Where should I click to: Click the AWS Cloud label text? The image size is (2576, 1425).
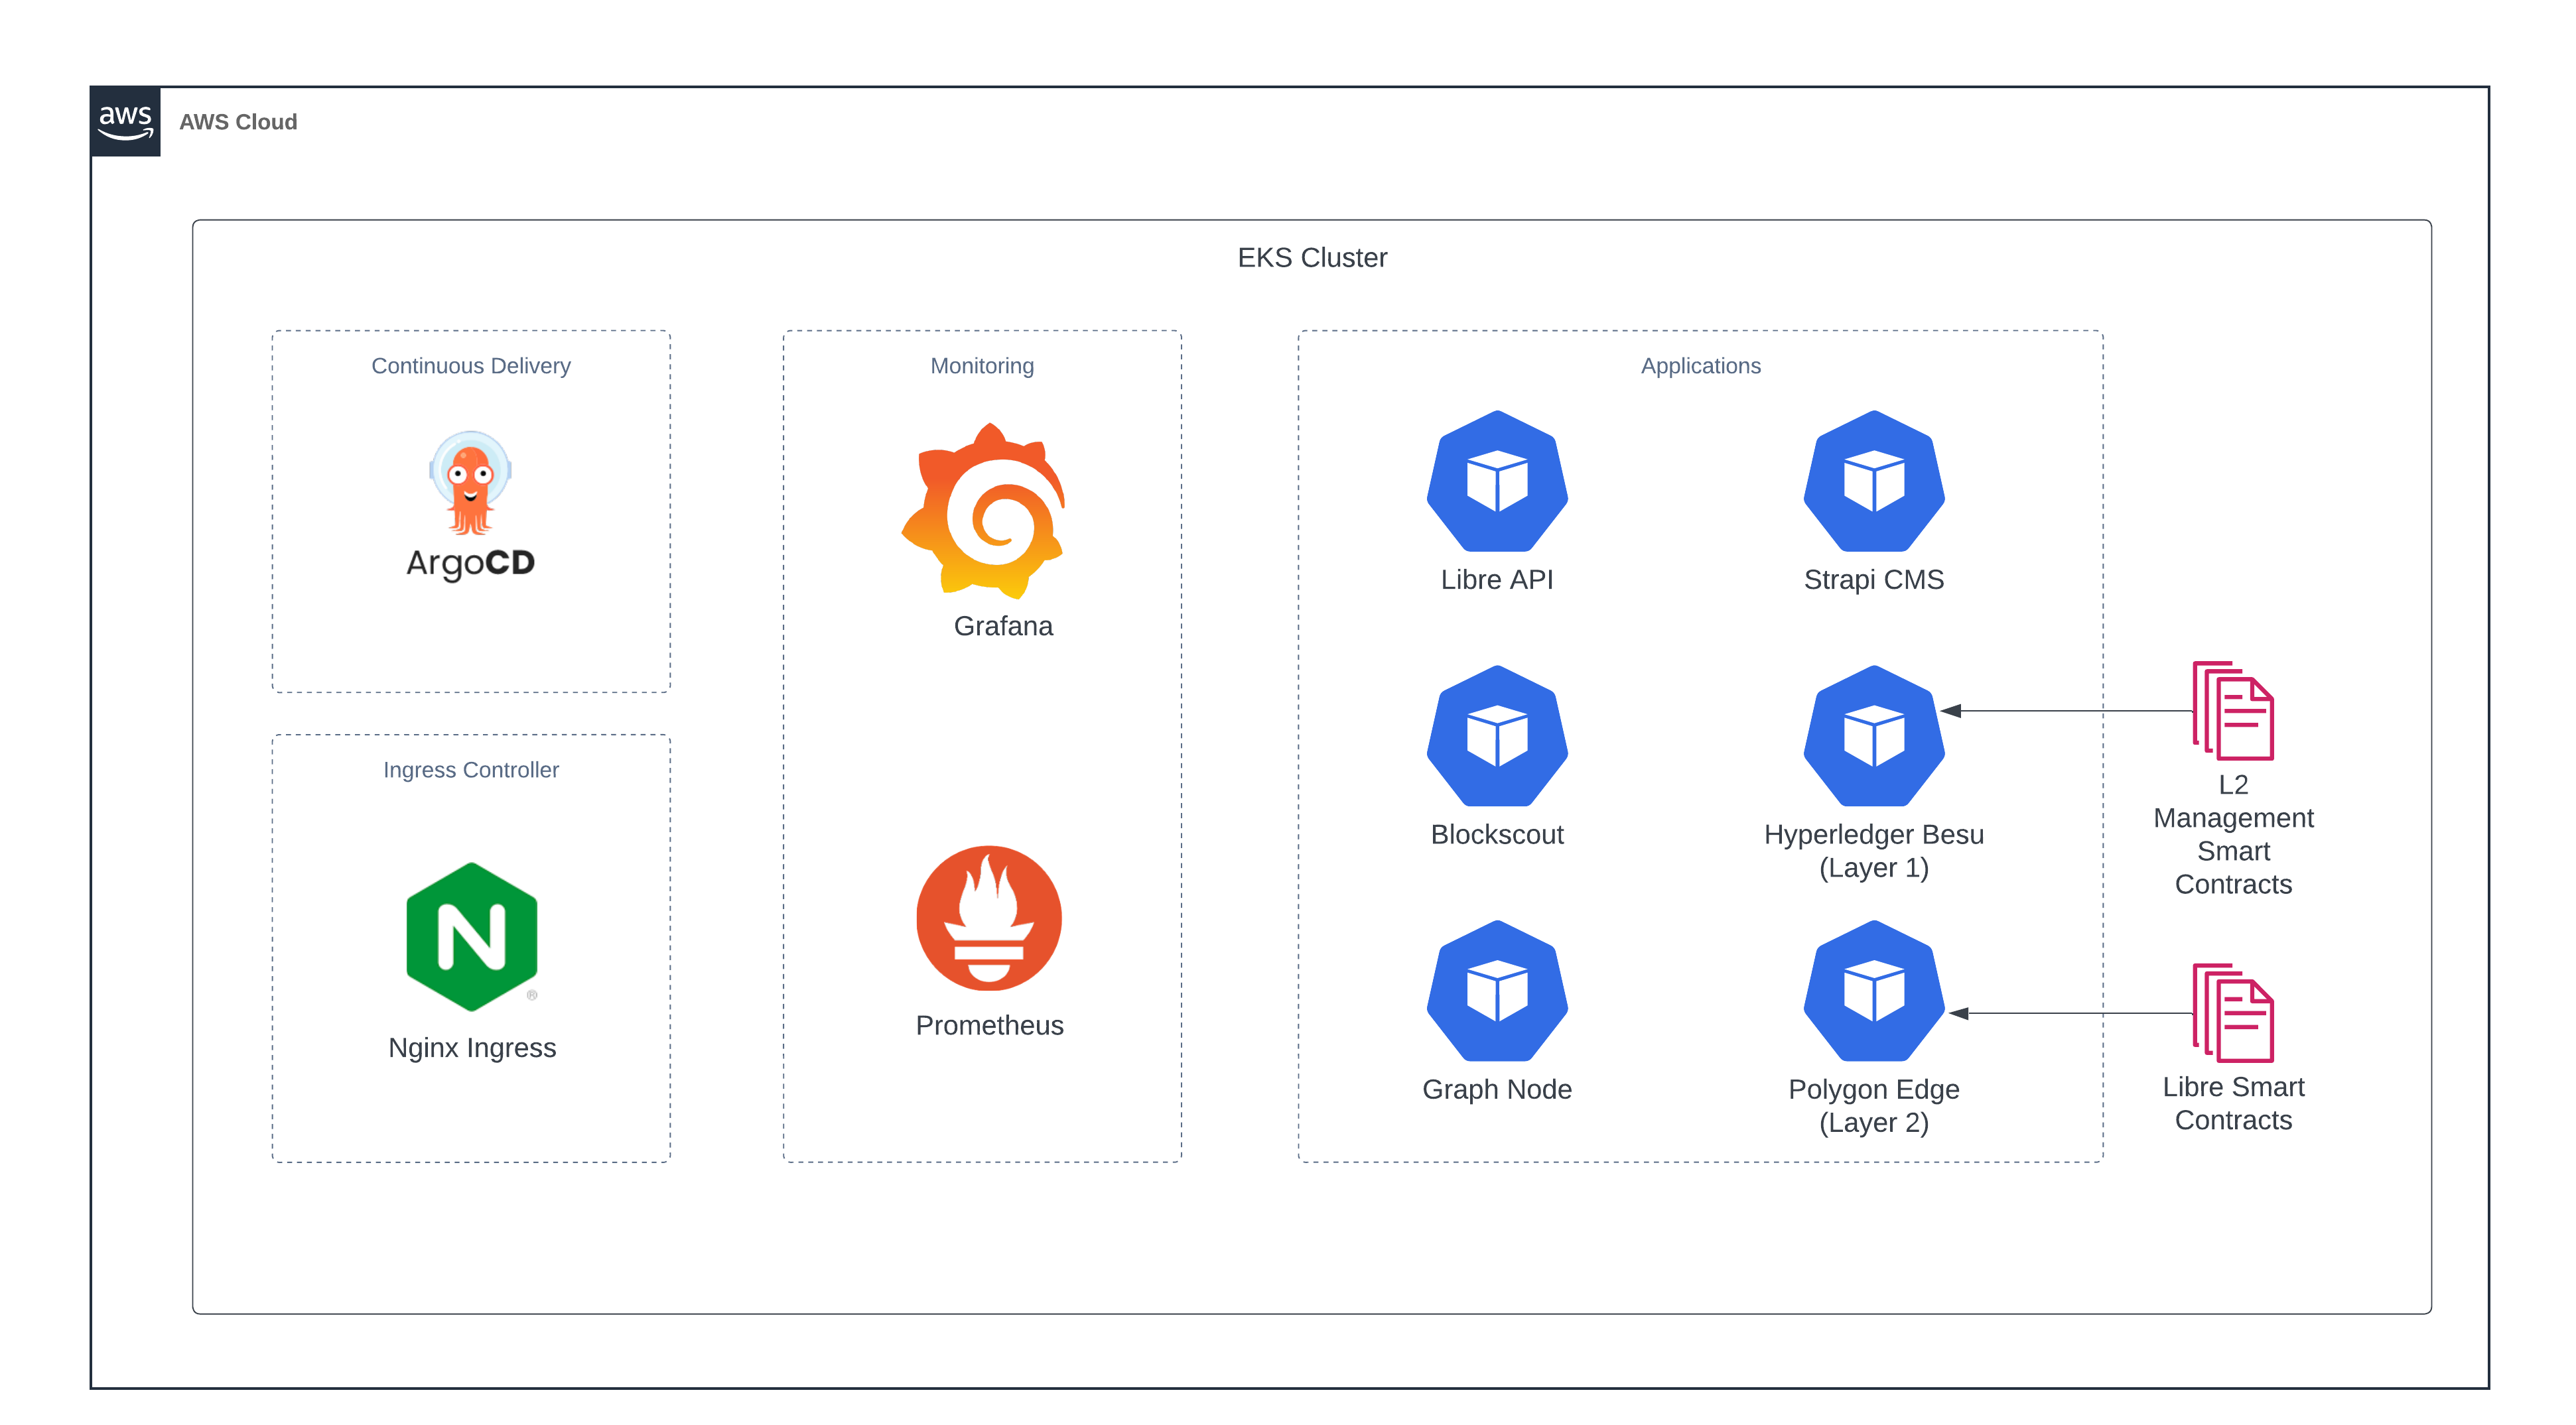point(238,122)
